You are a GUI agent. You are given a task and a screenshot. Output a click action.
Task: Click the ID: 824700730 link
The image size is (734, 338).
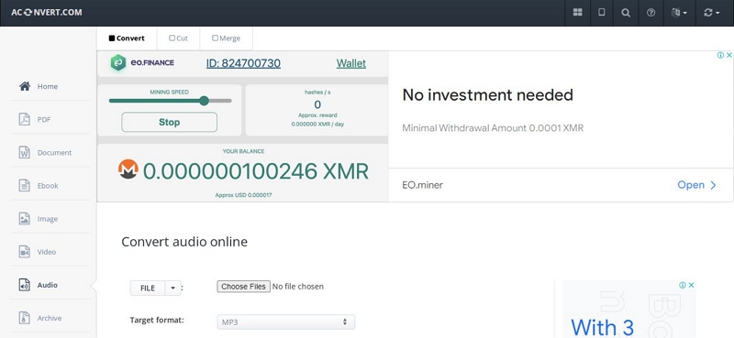point(243,63)
